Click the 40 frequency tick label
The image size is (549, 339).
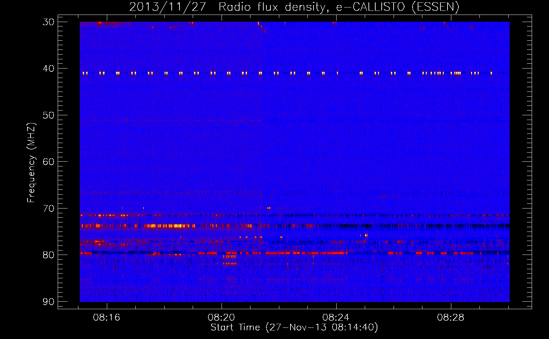(49, 68)
